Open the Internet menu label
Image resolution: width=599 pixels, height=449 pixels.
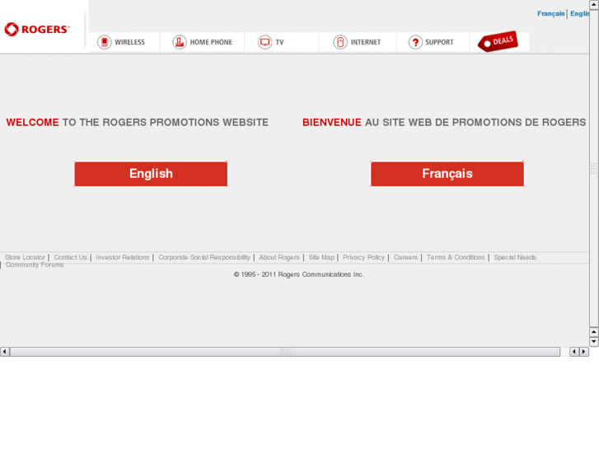coord(366,42)
